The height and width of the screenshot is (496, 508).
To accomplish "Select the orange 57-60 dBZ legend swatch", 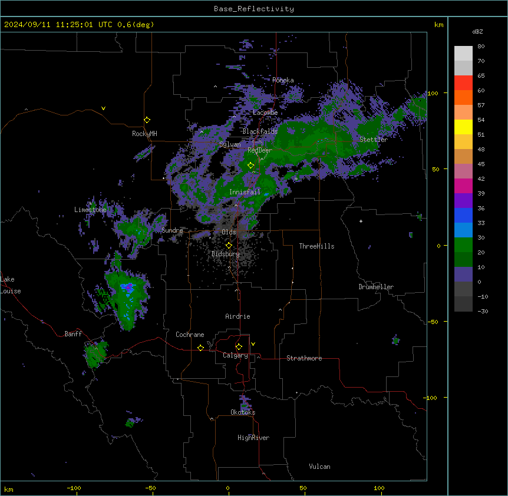I will point(463,97).
